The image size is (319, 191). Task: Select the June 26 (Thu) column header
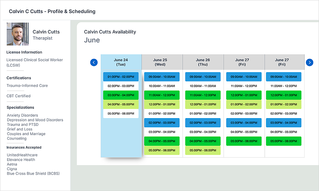pos(203,62)
